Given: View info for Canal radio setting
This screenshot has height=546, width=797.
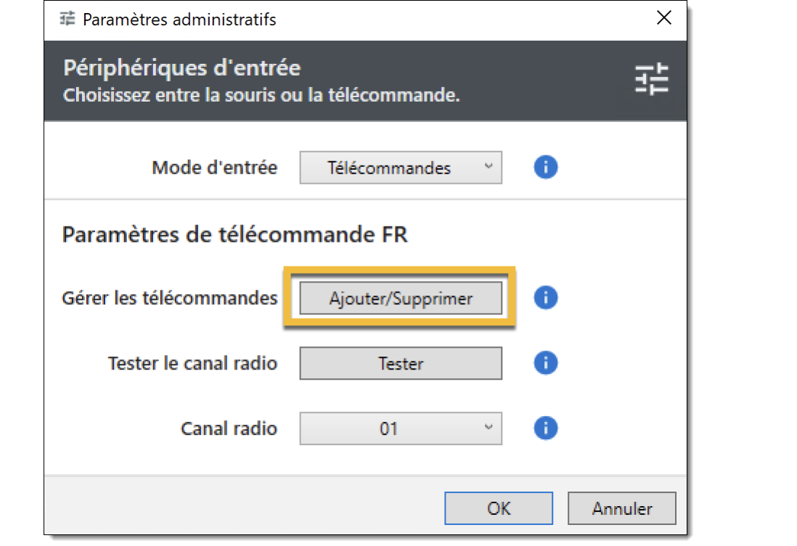Looking at the screenshot, I should click(x=546, y=428).
